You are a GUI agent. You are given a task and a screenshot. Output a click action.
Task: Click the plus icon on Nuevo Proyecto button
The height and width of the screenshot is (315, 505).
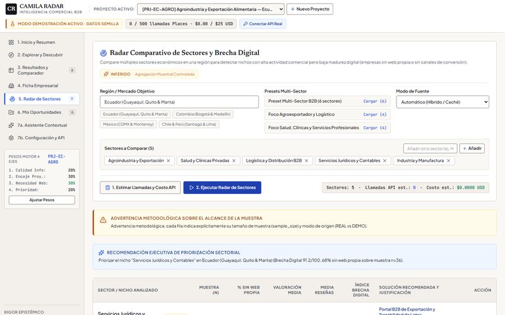[292, 9]
